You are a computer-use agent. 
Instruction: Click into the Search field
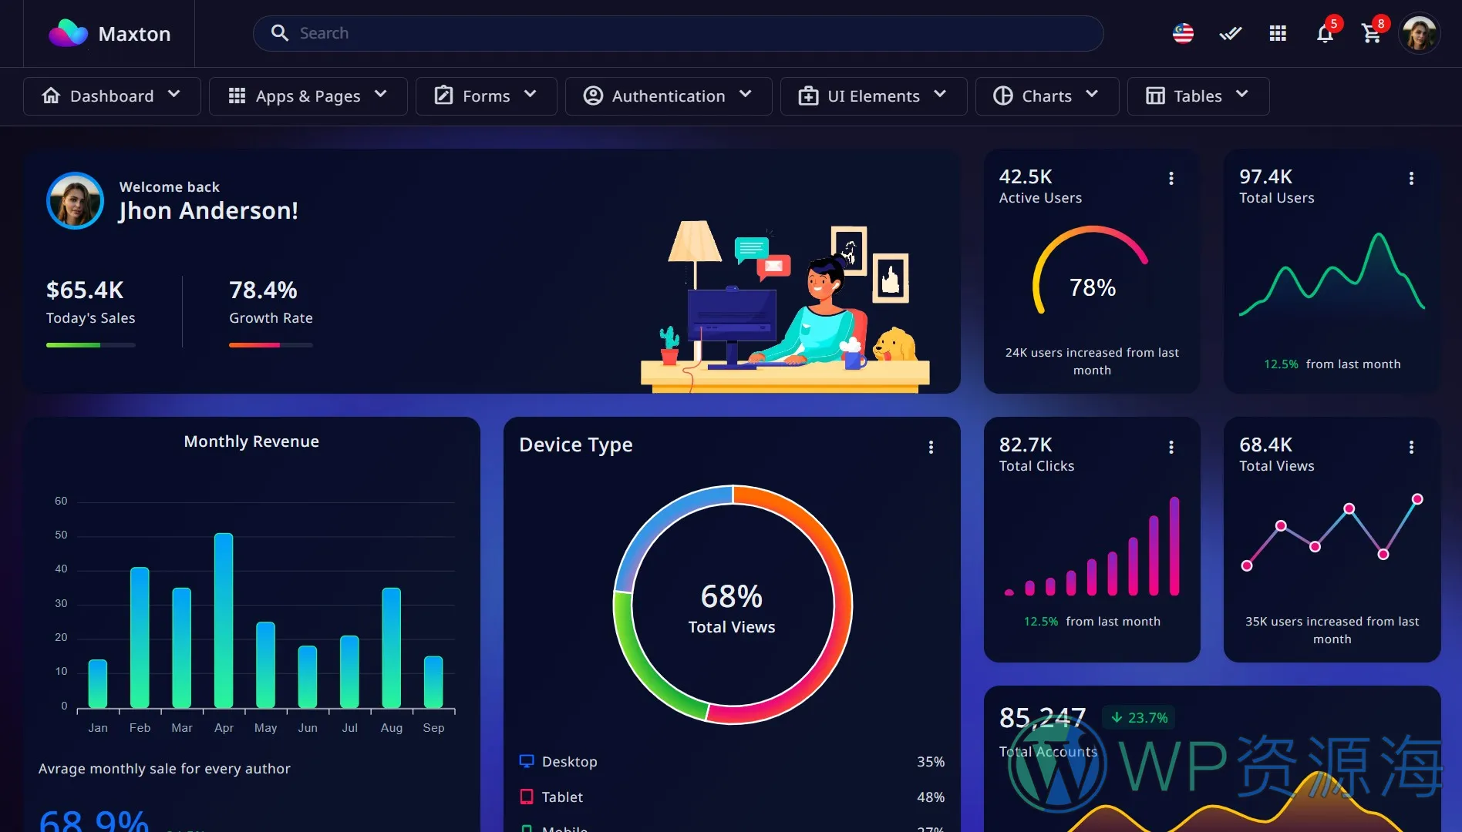click(x=679, y=34)
